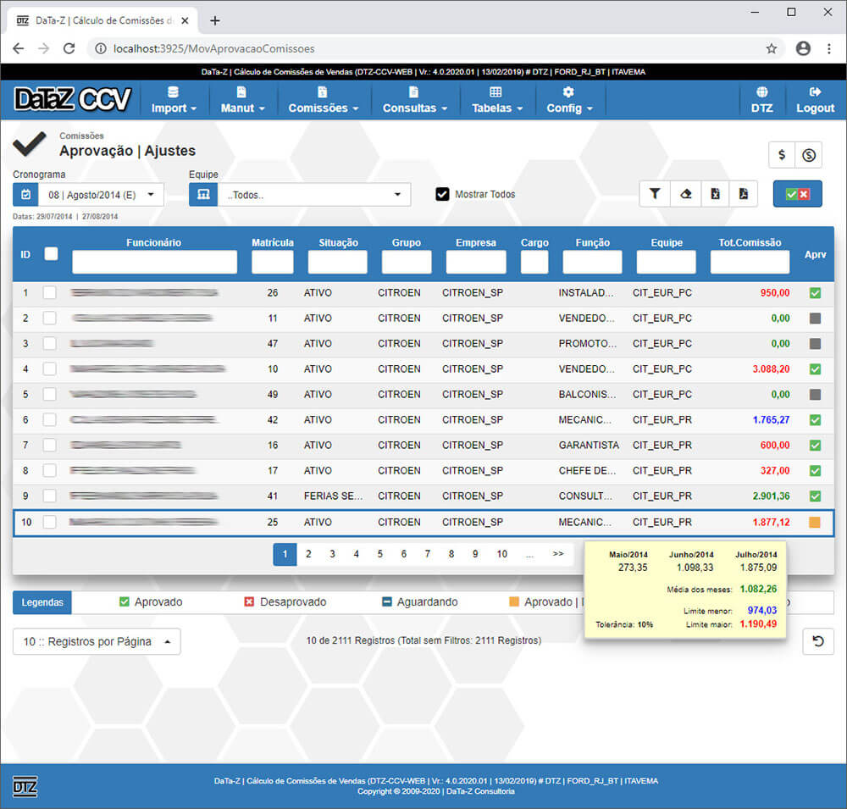Click the Logout button

point(815,100)
